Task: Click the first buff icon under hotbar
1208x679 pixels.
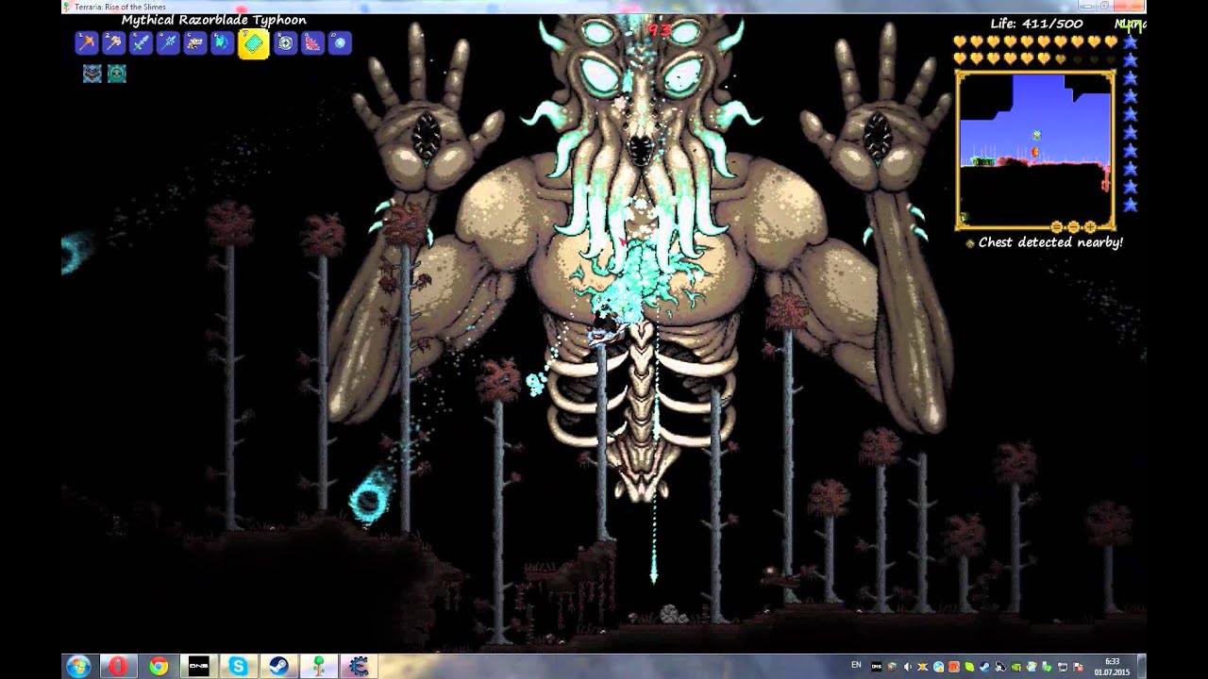Action: [x=92, y=74]
